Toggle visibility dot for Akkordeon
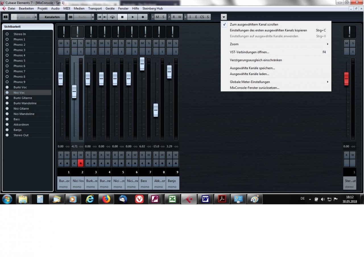The height and width of the screenshot is (257, 364). coord(7,125)
